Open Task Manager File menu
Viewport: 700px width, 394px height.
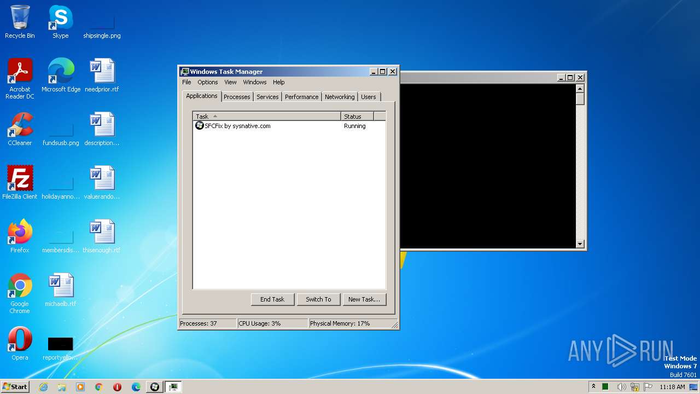pos(186,82)
